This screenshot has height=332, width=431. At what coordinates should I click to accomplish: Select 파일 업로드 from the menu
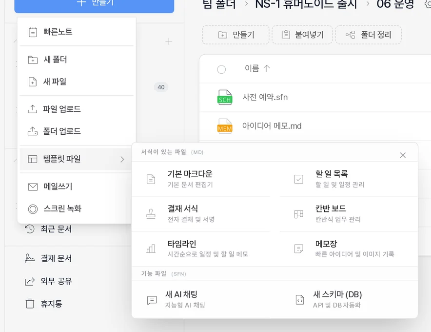pos(77,109)
